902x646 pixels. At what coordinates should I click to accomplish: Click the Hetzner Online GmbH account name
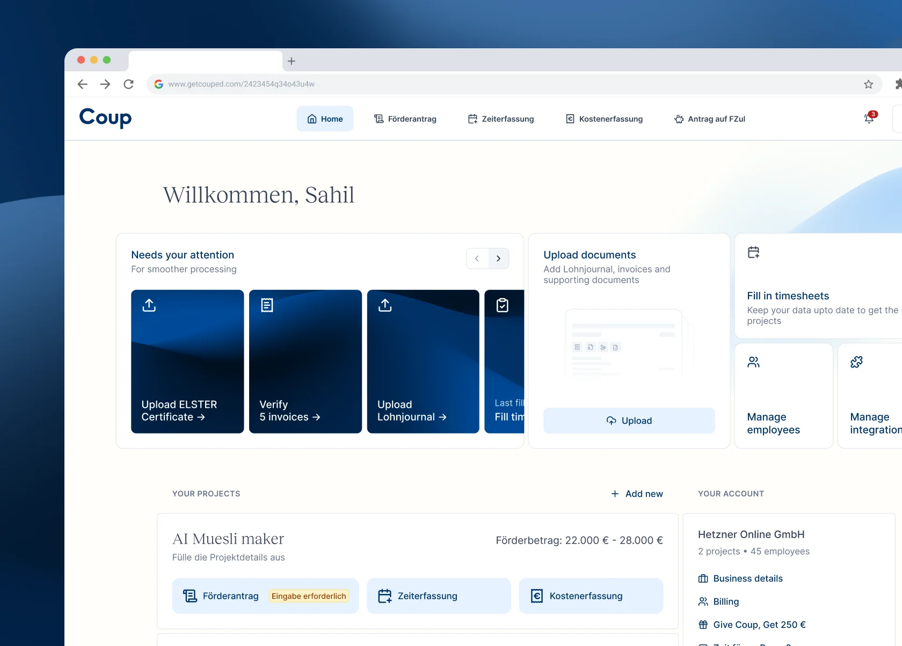click(x=751, y=534)
